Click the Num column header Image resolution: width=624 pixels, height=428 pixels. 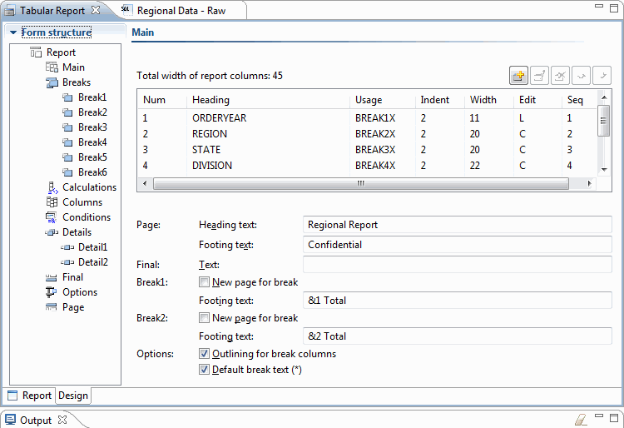[x=162, y=100]
